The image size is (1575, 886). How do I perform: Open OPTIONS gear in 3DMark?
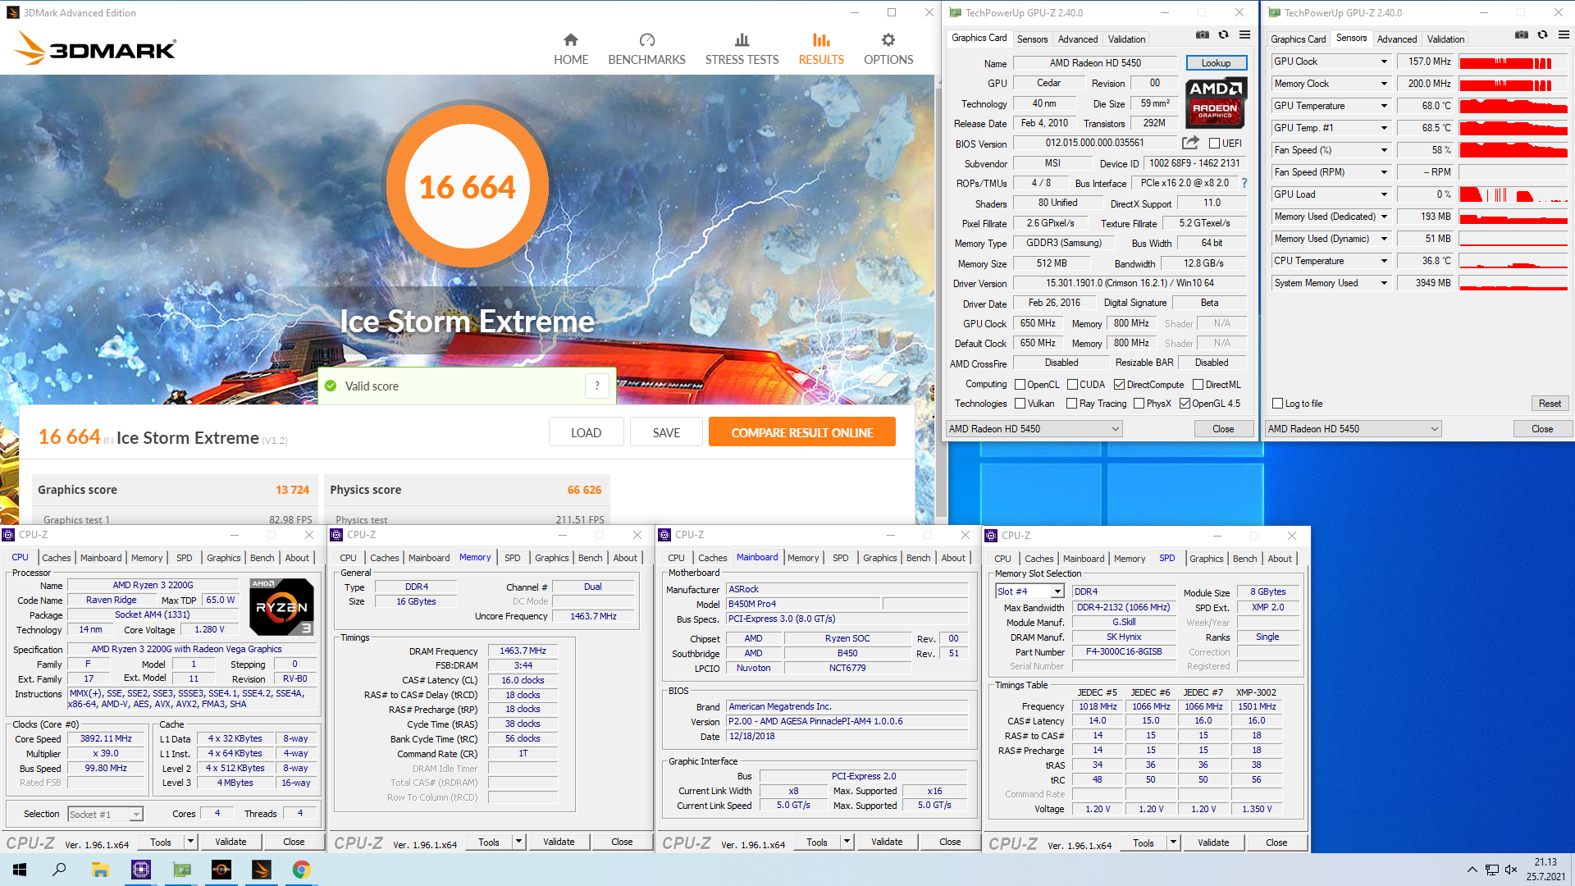coord(888,49)
